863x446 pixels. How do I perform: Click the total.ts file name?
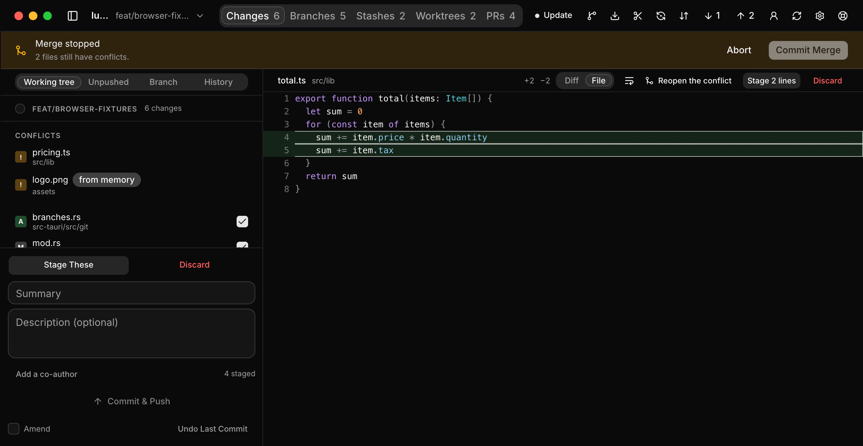tap(292, 81)
